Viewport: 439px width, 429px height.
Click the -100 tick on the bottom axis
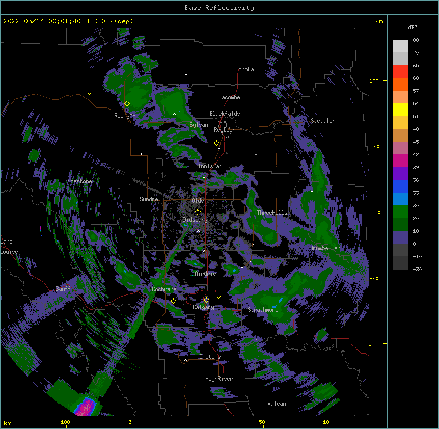[x=64, y=422]
